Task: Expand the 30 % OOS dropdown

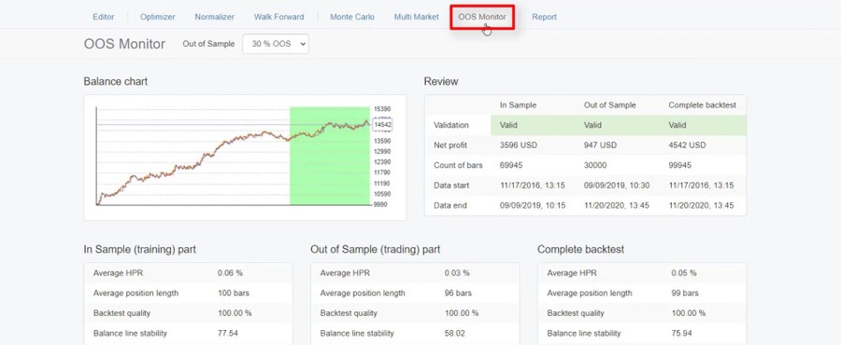Action: point(276,44)
